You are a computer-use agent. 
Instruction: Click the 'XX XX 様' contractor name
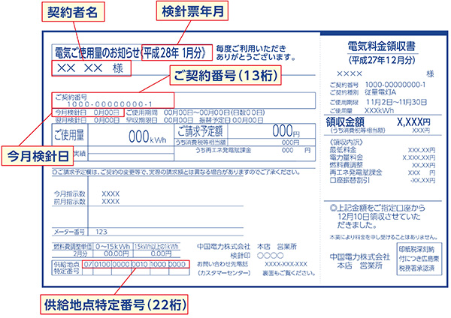90,68
